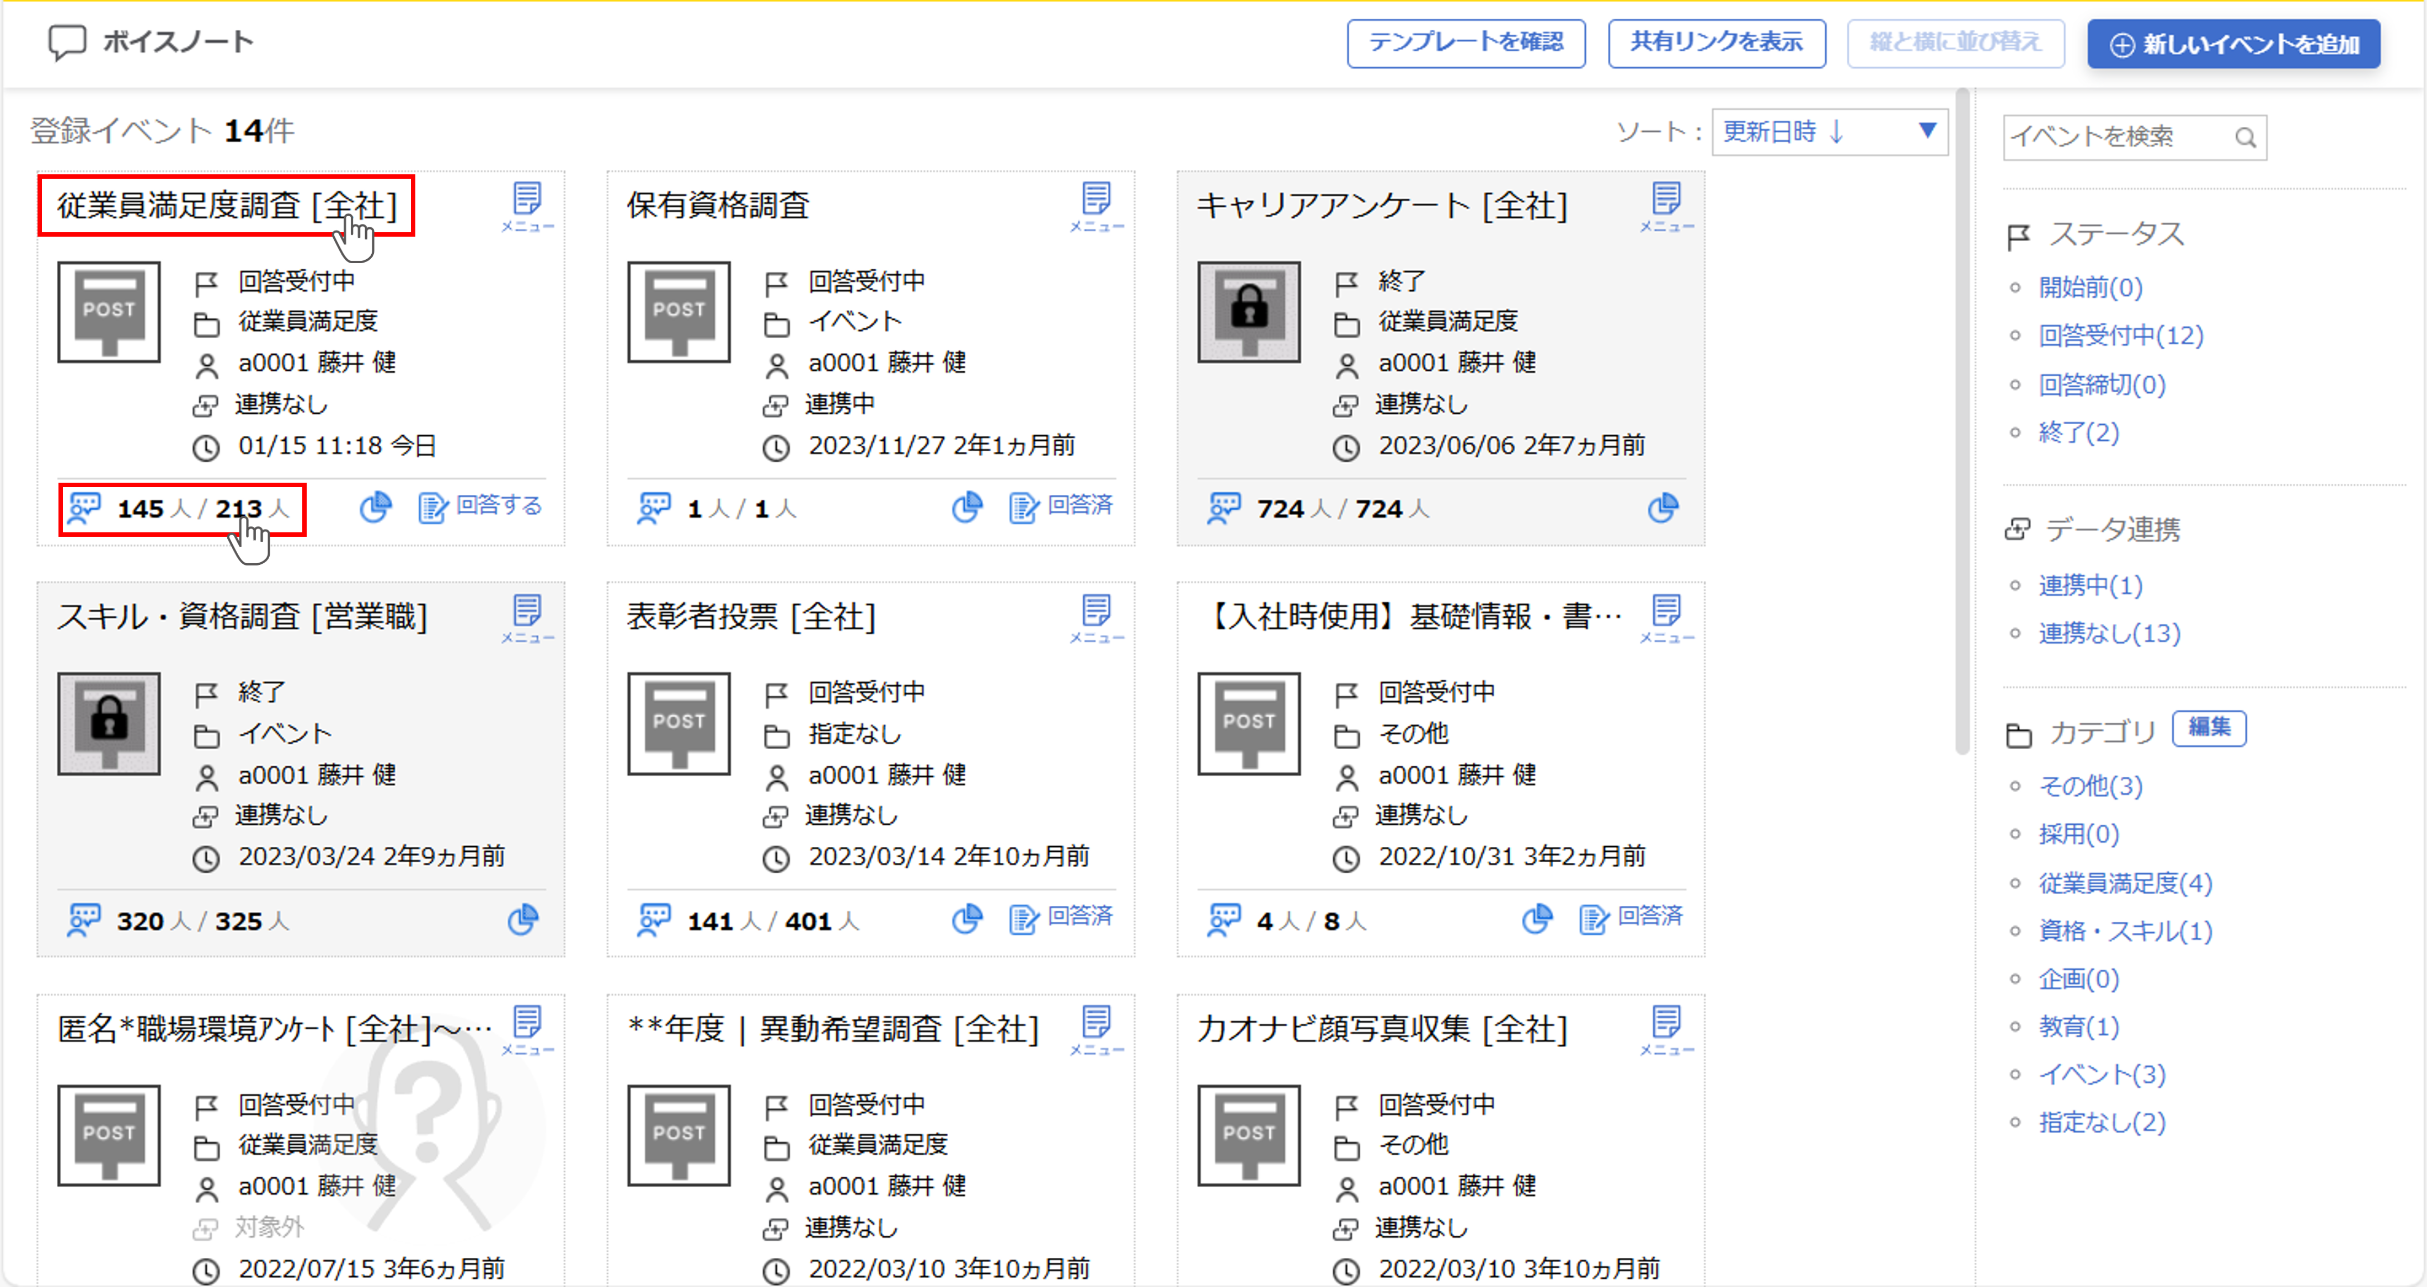Screen dimensions: 2427x1287
Task: Click respondents icon showing 141人 / 401人
Action: pos(654,920)
